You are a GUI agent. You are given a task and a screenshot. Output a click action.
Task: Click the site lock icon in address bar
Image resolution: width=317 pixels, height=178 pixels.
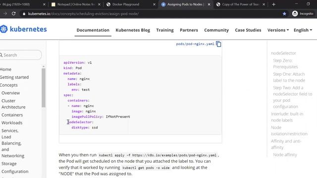24,14
